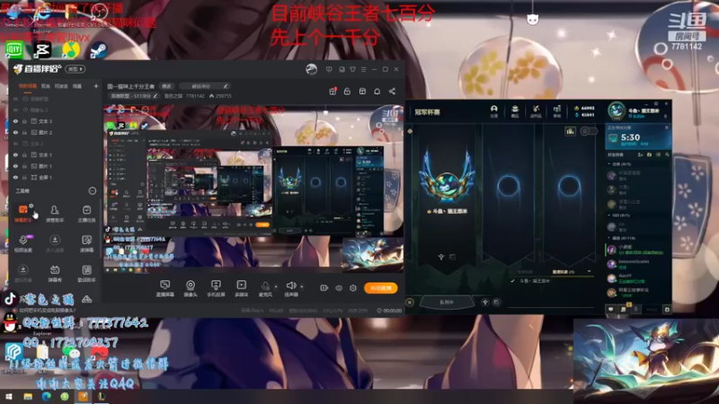The height and width of the screenshot is (404, 719).
Task: Collapse the third friends group in League
Action: click(609, 238)
